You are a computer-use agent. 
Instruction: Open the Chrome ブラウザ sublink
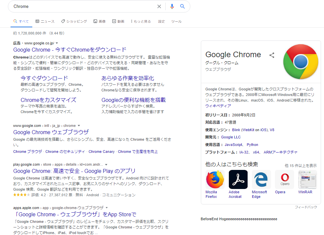coord(27,152)
